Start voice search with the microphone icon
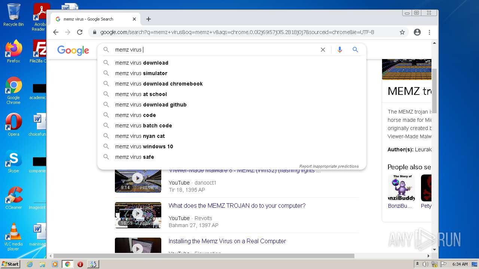Screen dimensions: 479x269 coord(340,50)
